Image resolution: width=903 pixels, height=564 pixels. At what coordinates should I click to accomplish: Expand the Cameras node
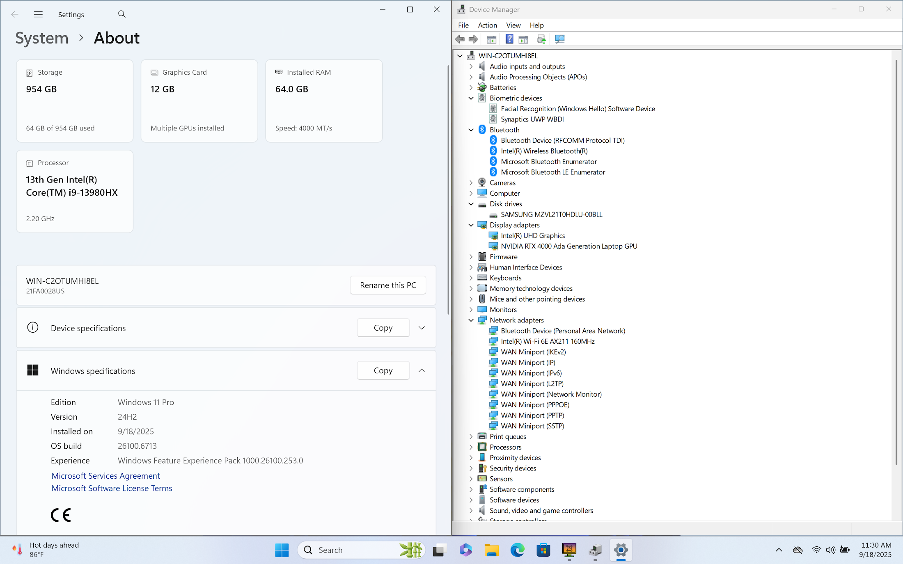click(x=471, y=183)
